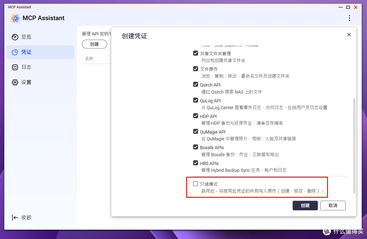Click the 文件操作 label text
Screen dimensions: 367x239
(209, 69)
